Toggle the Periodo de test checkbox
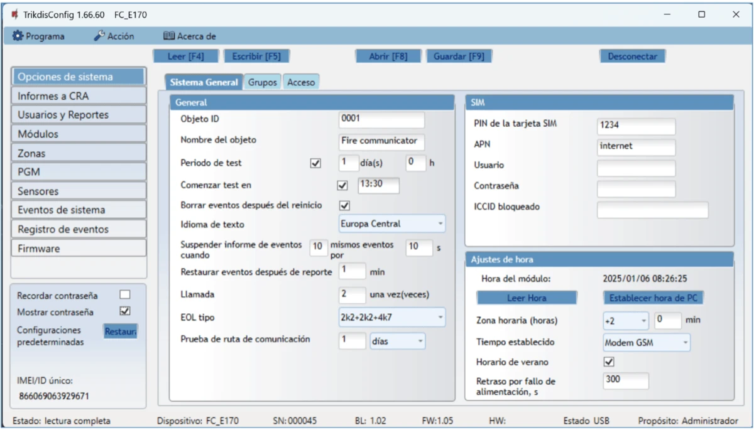 [x=315, y=163]
